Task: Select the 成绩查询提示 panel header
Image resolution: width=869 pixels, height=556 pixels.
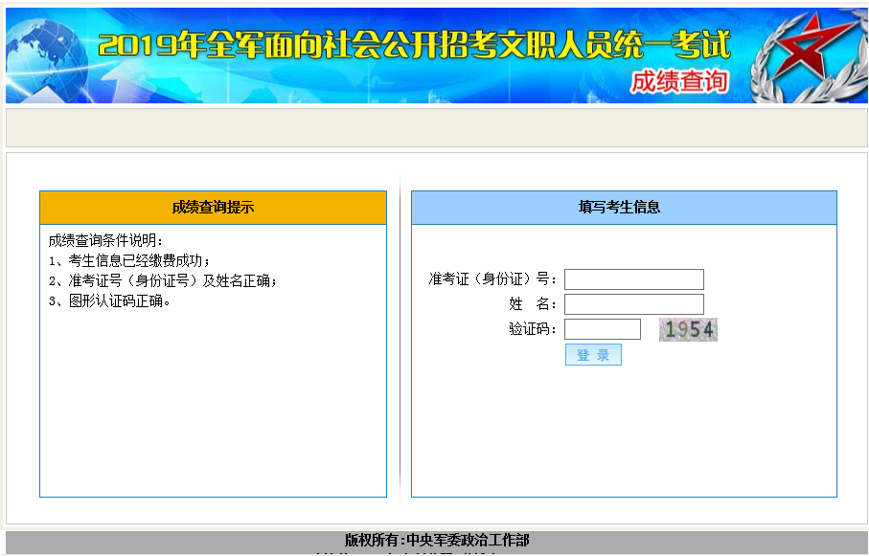Action: tap(213, 208)
